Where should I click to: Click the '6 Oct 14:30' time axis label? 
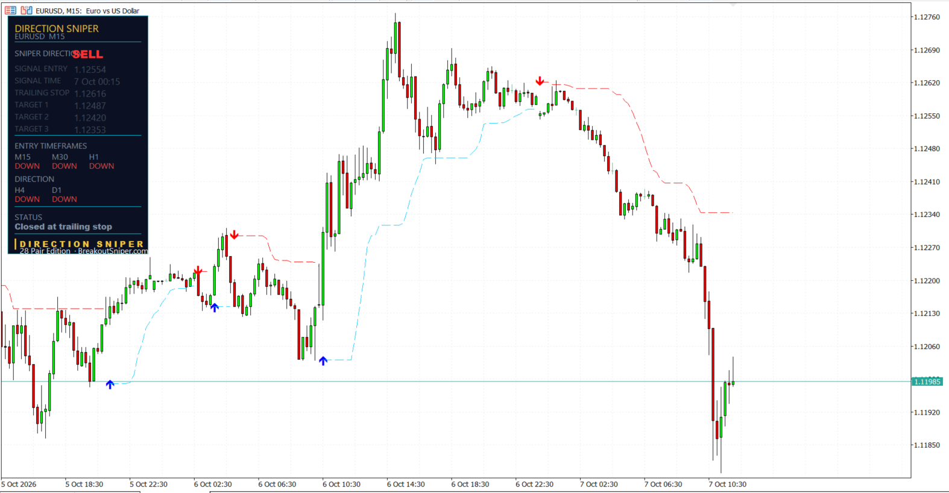point(406,484)
